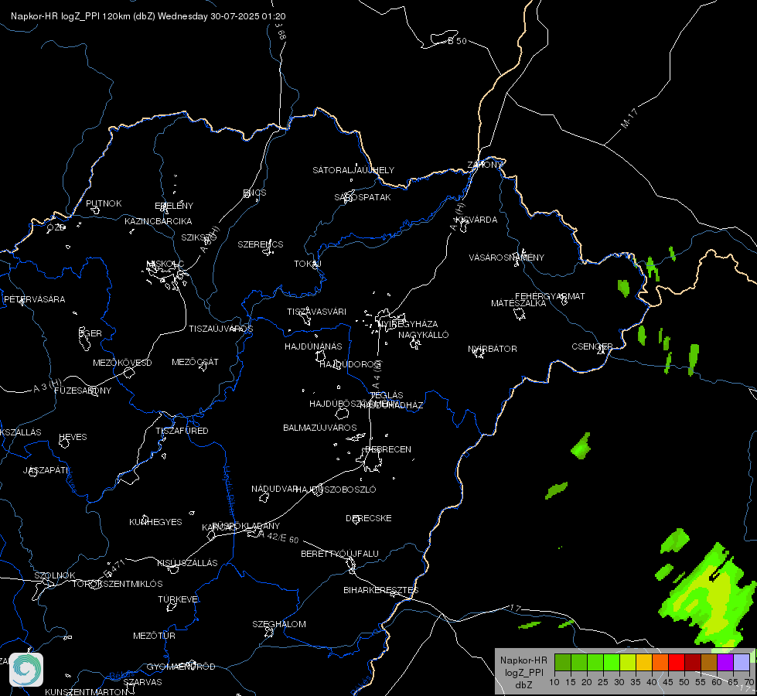Click the lavender 65–70 dBZ legend swatch
Viewport: 757px width, 696px height.
click(742, 662)
